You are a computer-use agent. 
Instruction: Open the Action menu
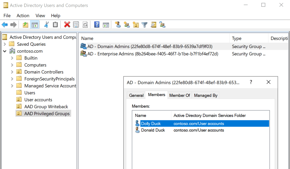pos(23,16)
